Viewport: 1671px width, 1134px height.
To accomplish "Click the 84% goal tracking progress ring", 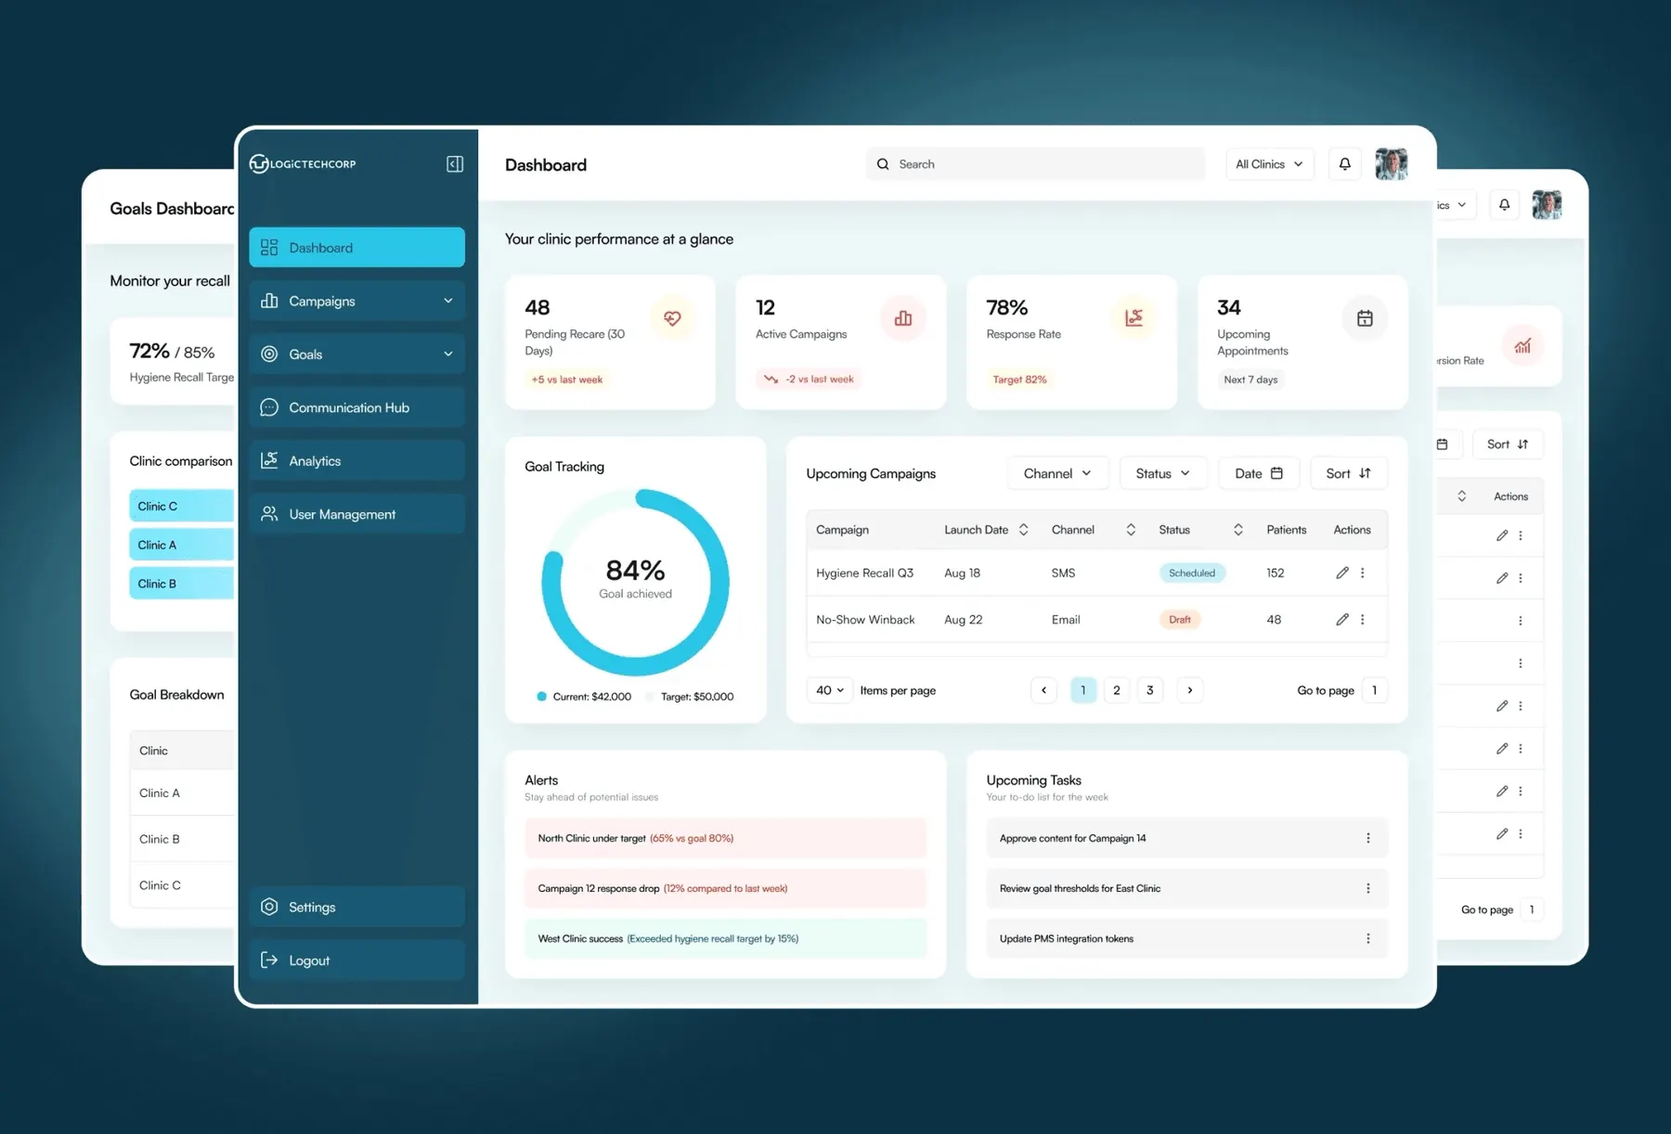I will point(636,583).
